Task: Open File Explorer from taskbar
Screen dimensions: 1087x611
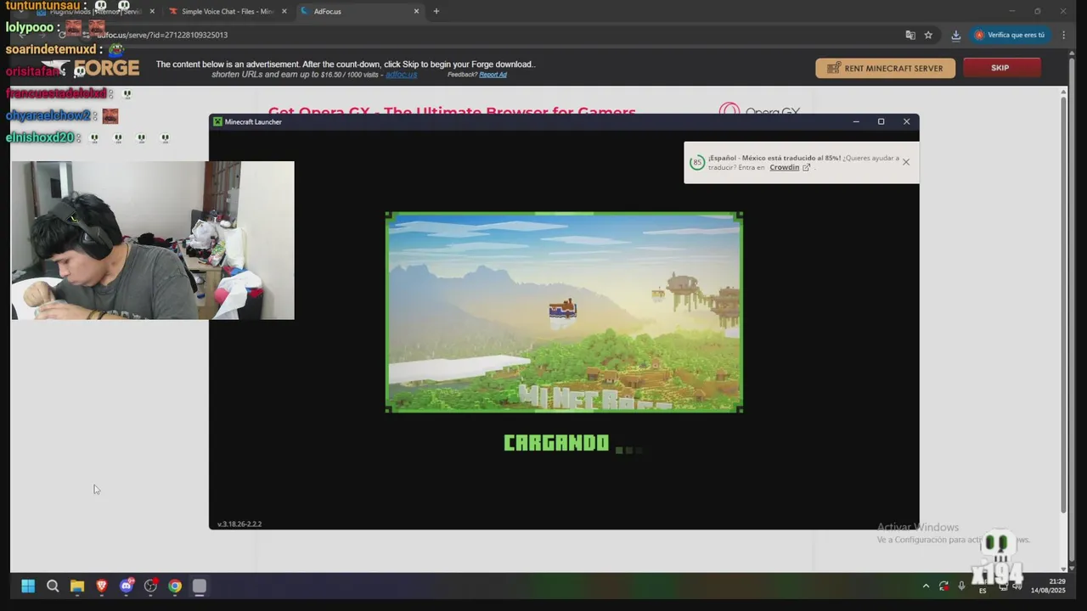Action: 77,586
